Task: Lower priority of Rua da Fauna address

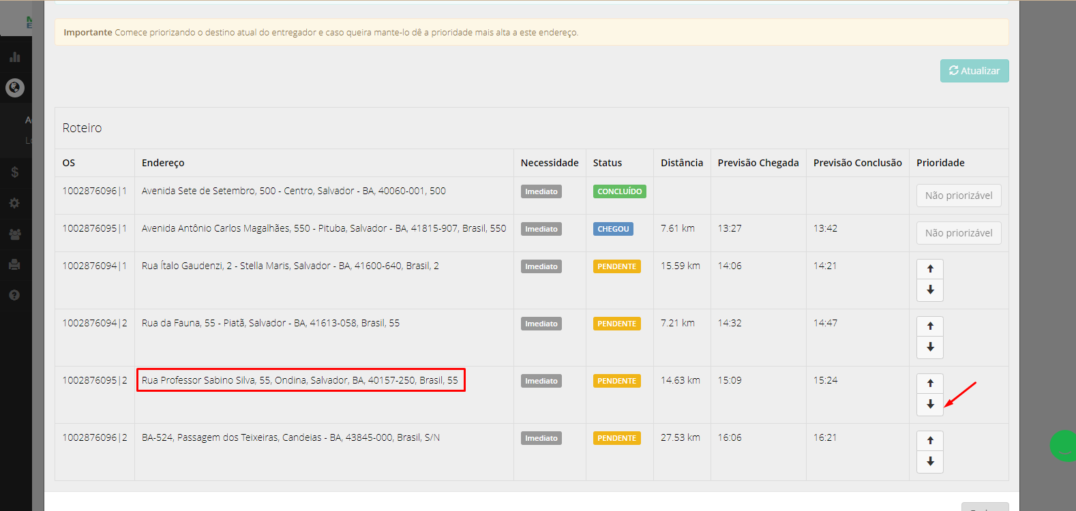Action: [930, 347]
